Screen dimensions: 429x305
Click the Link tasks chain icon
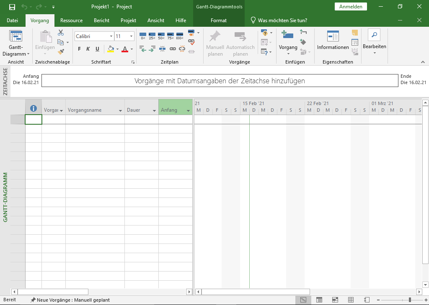(173, 49)
